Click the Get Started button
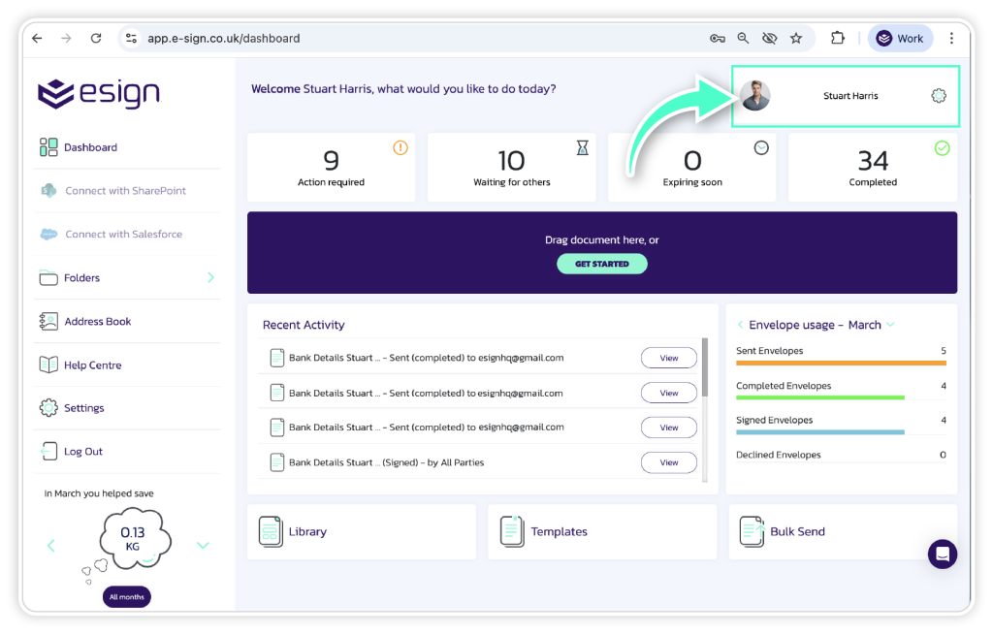Viewport: 993px width, 634px height. pyautogui.click(x=601, y=264)
